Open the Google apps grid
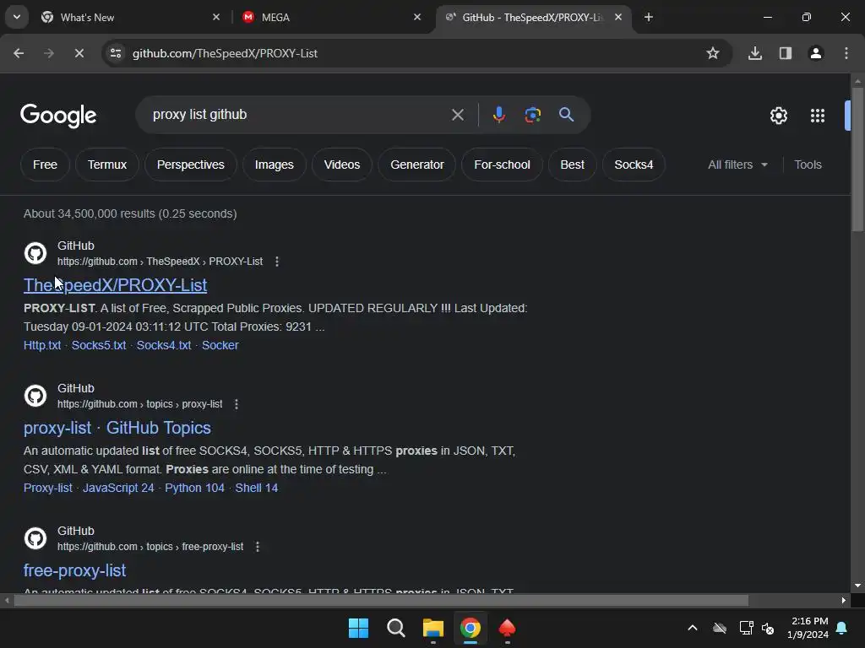Viewport: 865px width, 648px height. [x=817, y=116]
